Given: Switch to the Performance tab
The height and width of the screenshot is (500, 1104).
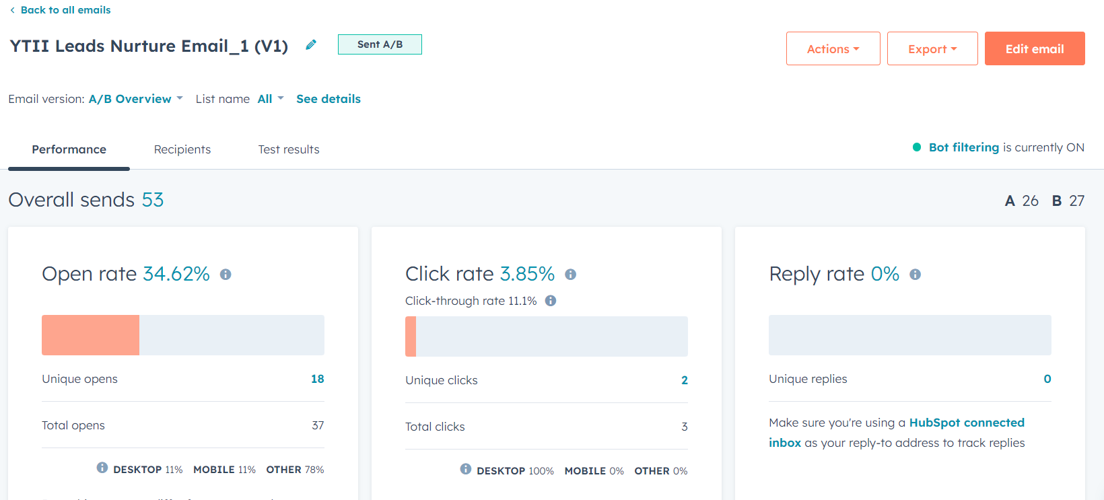Looking at the screenshot, I should (x=69, y=149).
